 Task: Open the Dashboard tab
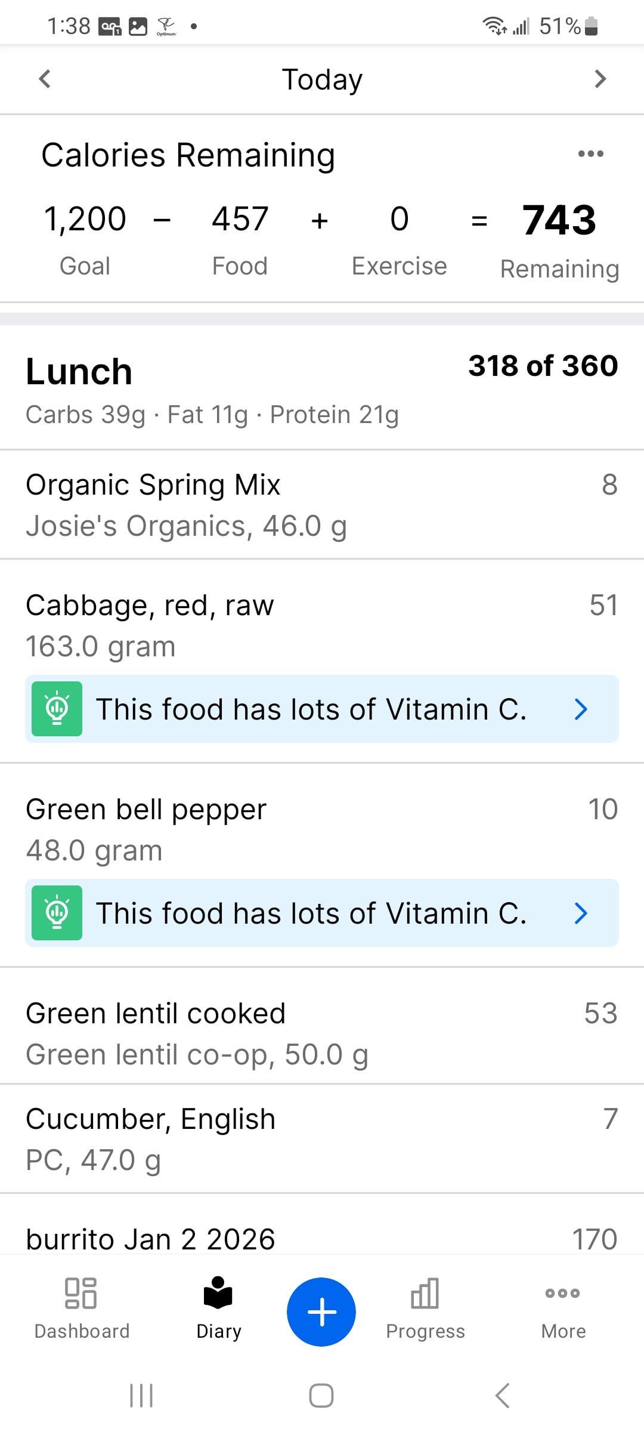pos(82,1308)
